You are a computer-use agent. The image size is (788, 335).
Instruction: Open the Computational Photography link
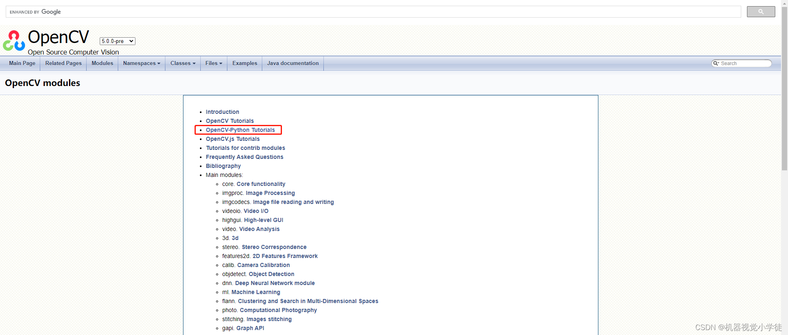(278, 310)
